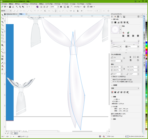This screenshot has height=139, width=148.
Task: Open the Effects menu
Action: click(41, 4)
